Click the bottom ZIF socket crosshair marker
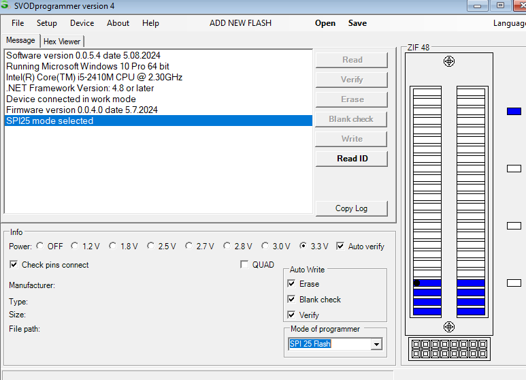 (x=449, y=327)
